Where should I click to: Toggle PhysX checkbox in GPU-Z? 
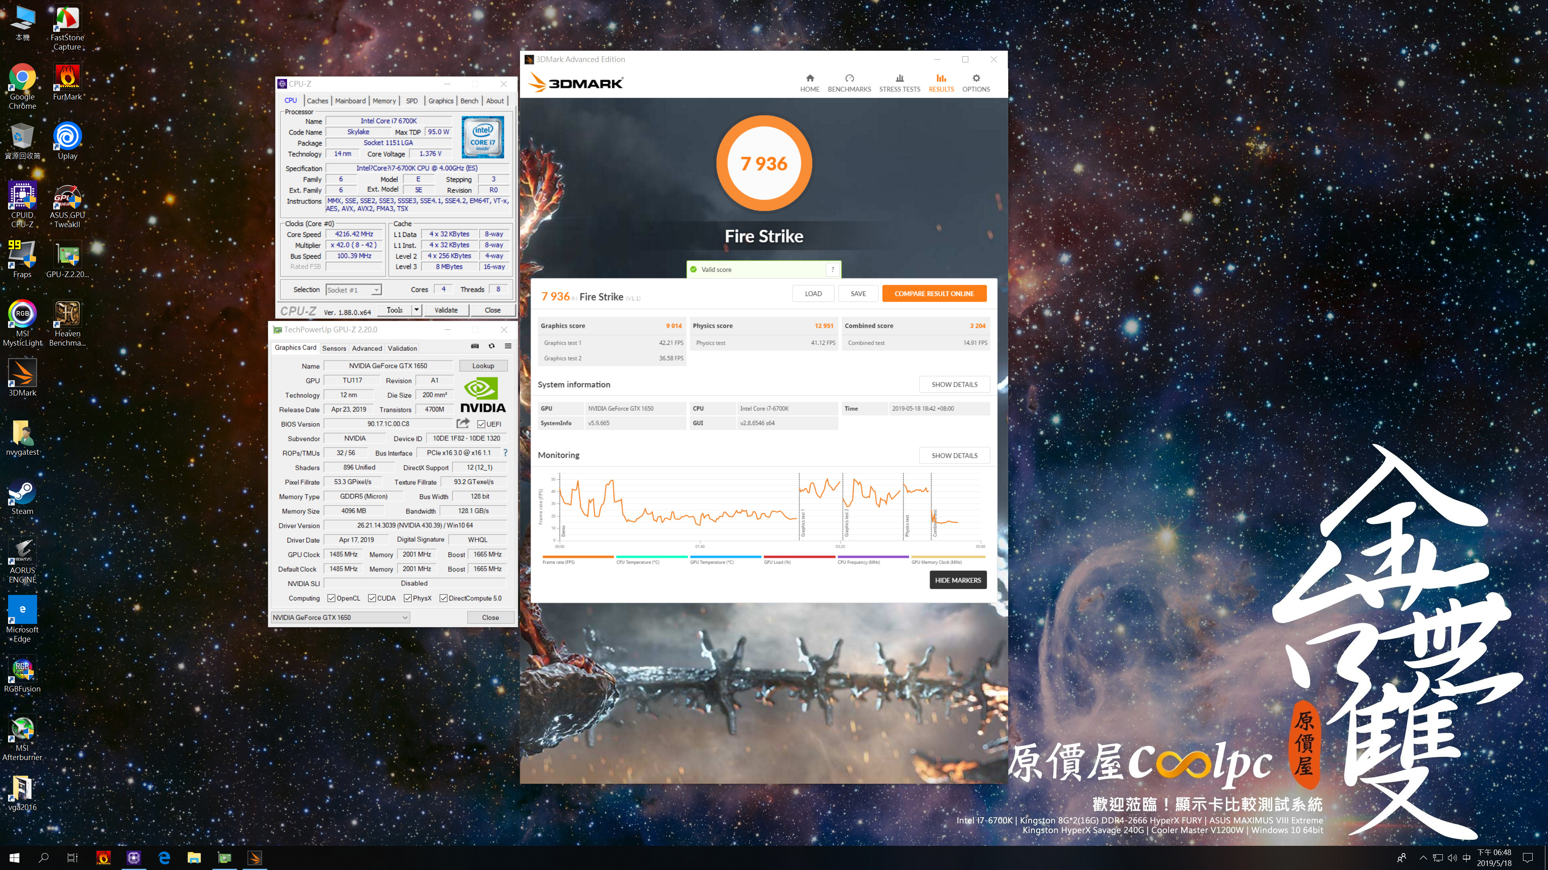tap(408, 598)
